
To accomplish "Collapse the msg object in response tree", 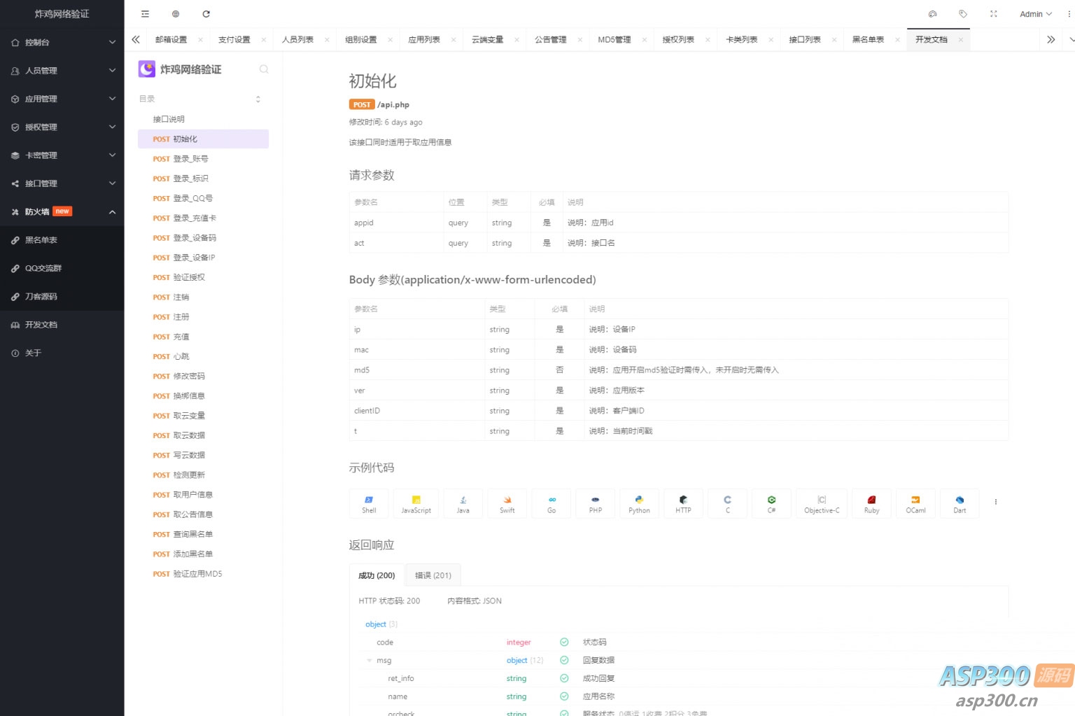I will point(369,660).
